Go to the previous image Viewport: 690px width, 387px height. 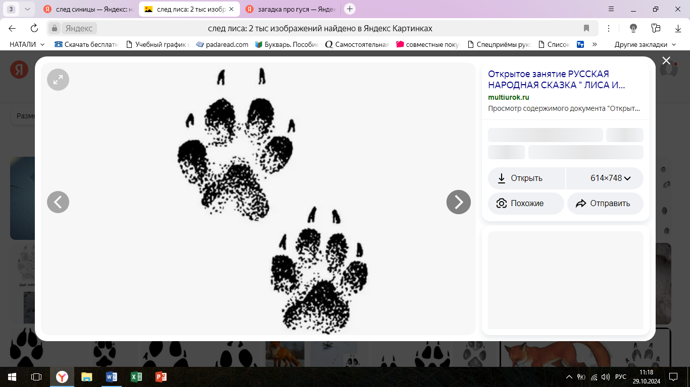point(58,202)
